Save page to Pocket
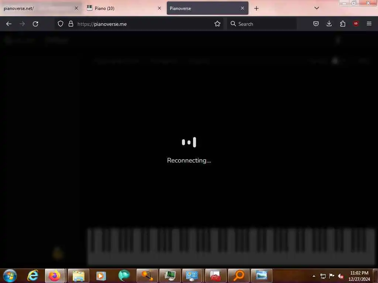Viewport: 378px width, 283px height. coord(316,24)
